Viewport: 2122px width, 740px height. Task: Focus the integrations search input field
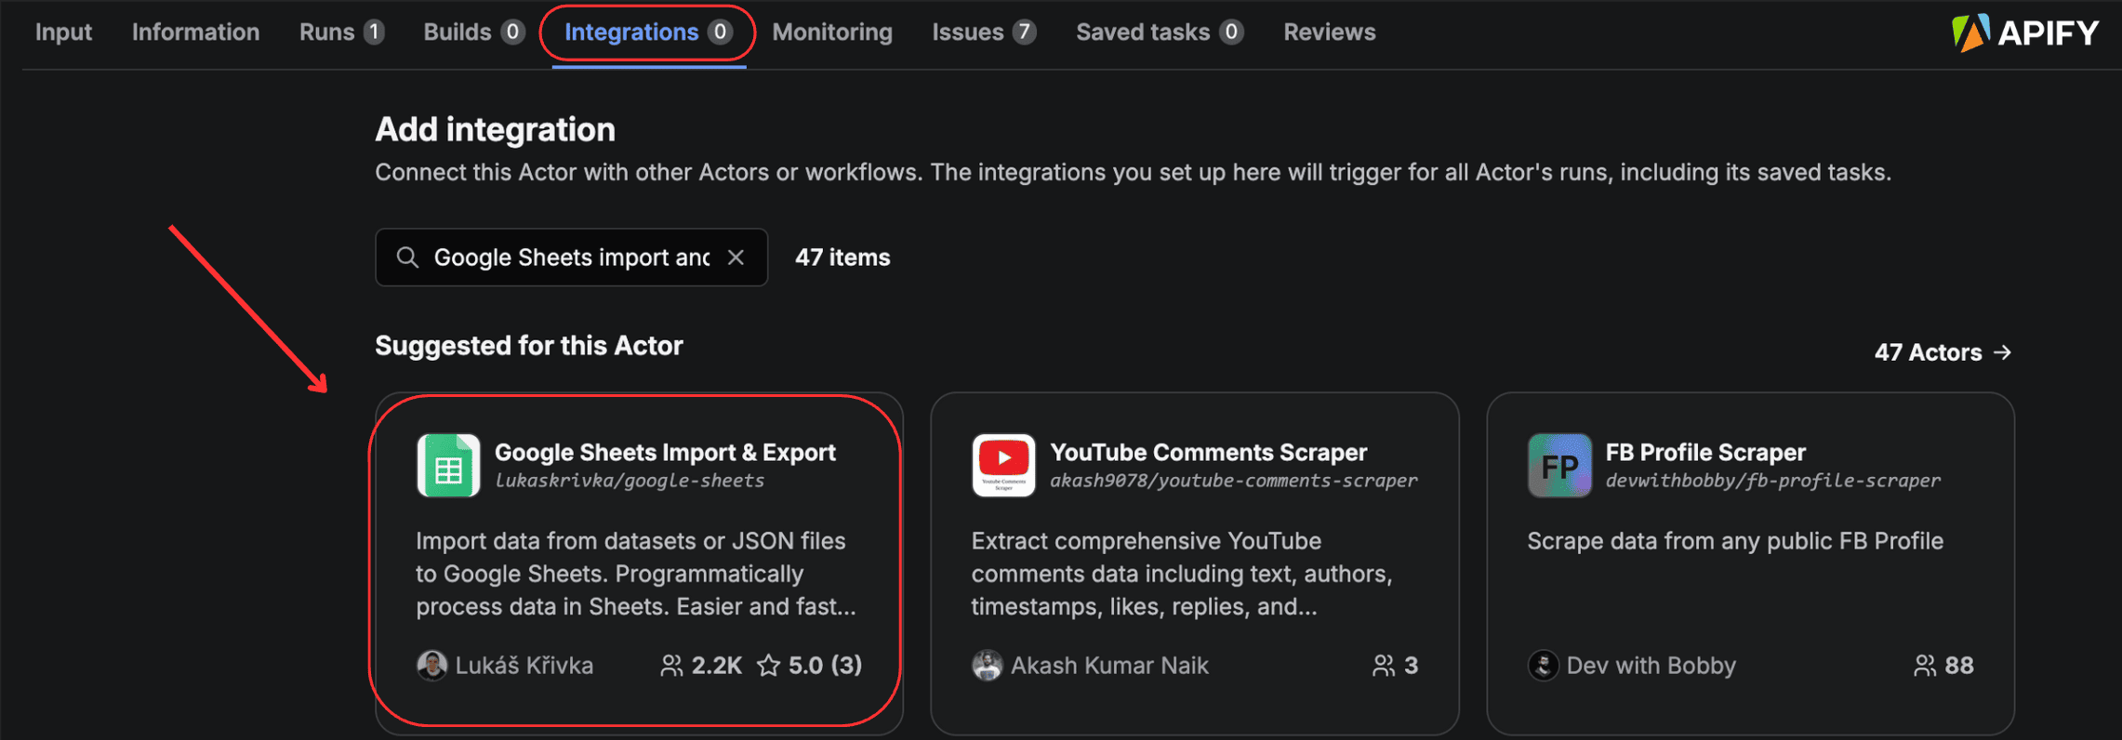[571, 258]
